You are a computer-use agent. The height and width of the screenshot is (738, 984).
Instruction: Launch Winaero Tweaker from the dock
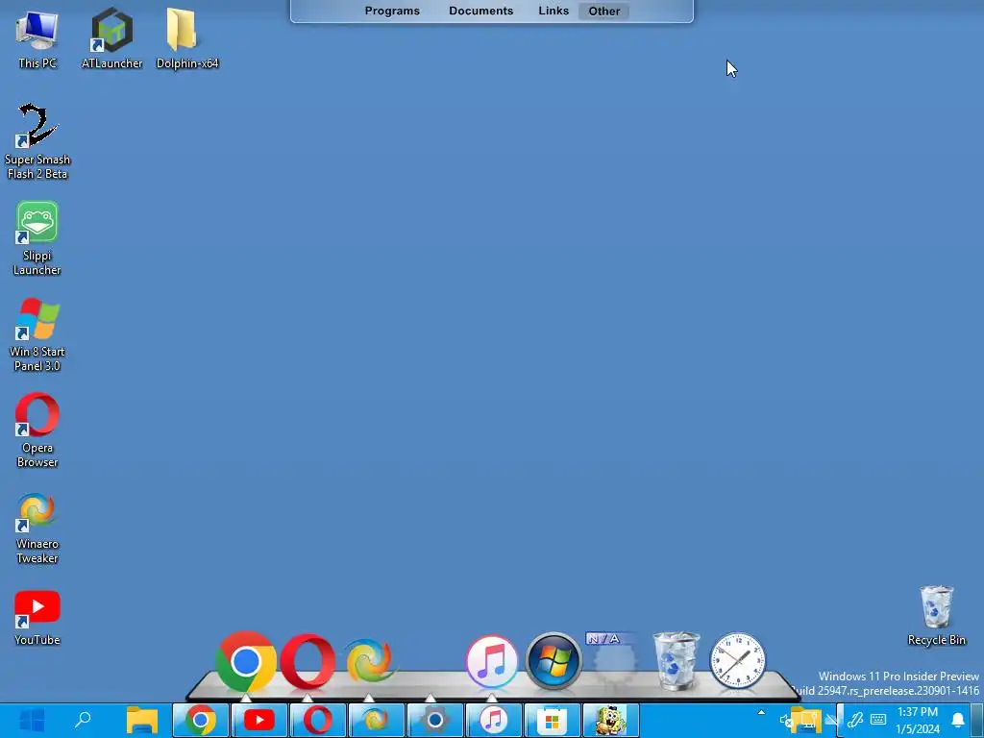click(x=369, y=661)
